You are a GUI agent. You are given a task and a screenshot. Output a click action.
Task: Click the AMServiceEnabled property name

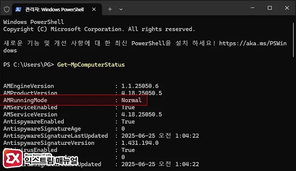(30, 108)
